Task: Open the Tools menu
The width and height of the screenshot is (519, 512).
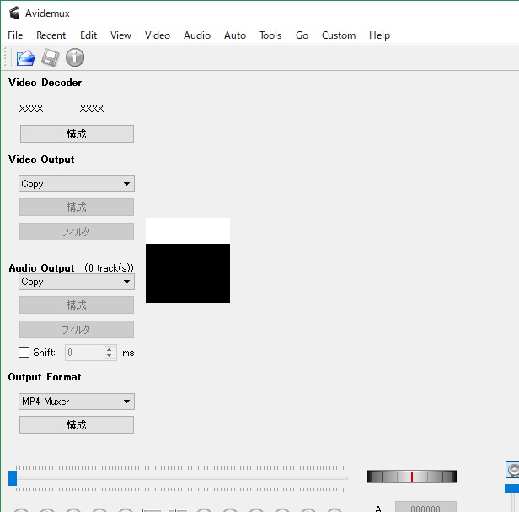Action: pos(270,35)
